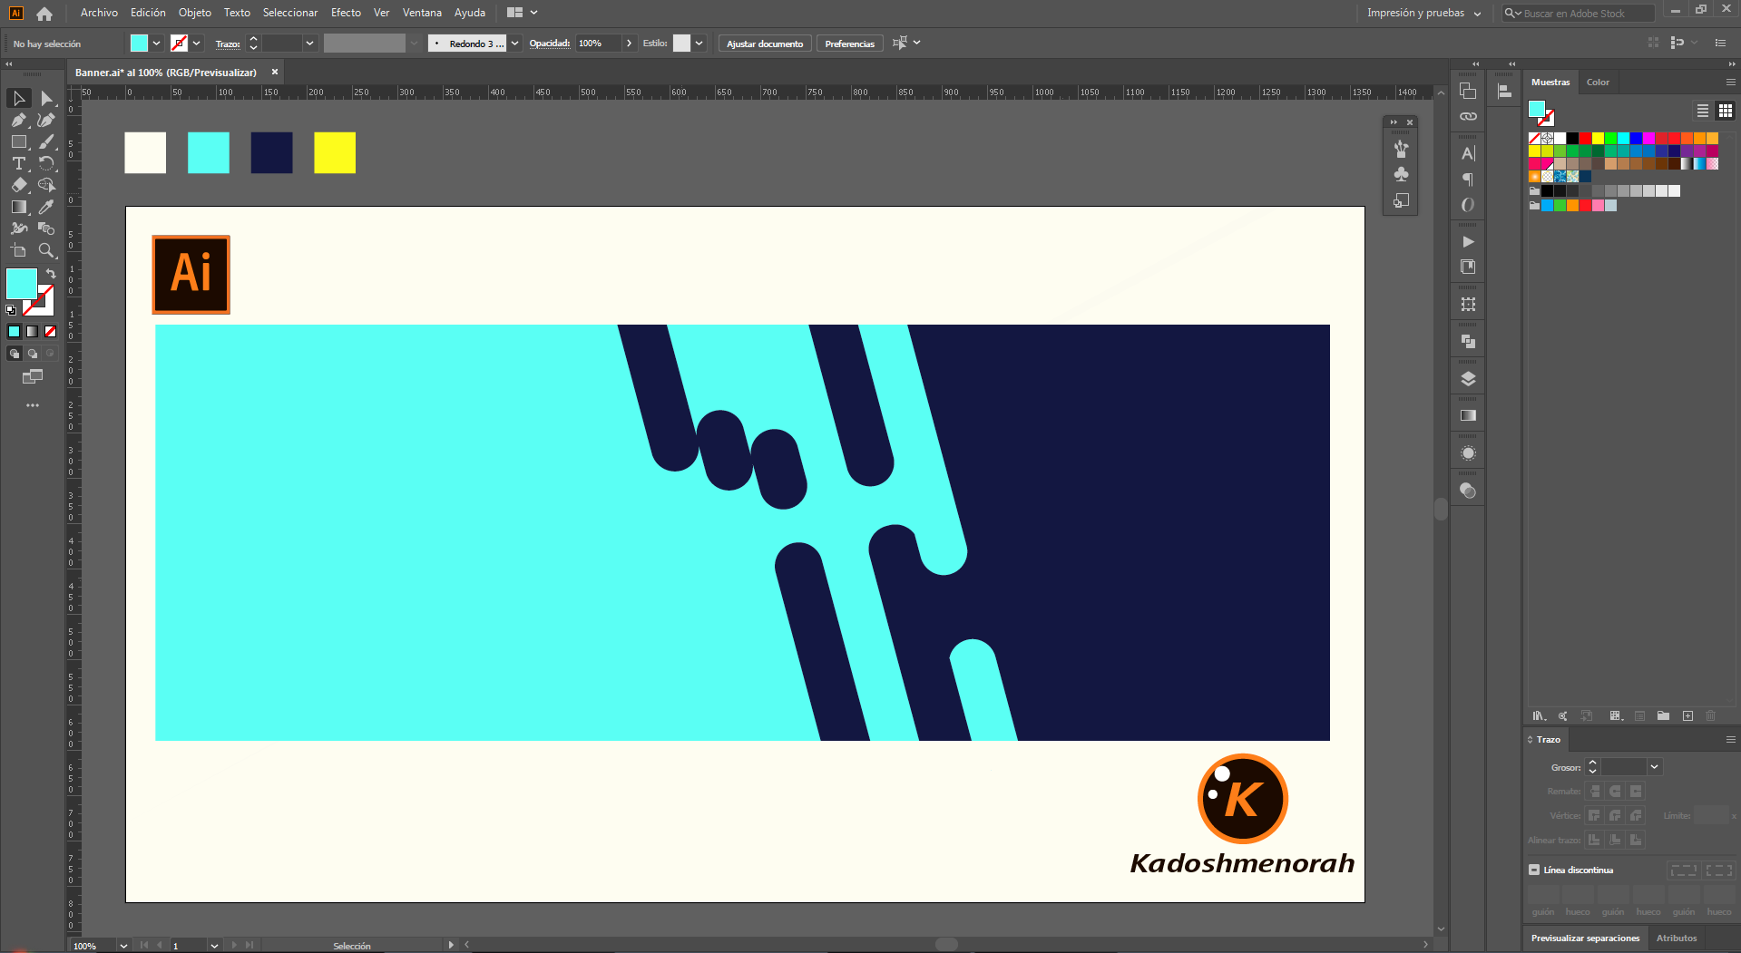Select the Gradient tool in toolbar

point(19,207)
